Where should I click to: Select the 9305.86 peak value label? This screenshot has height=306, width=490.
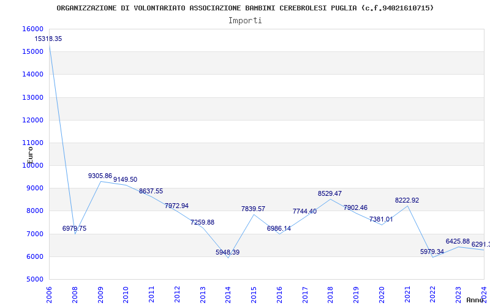pos(100,176)
